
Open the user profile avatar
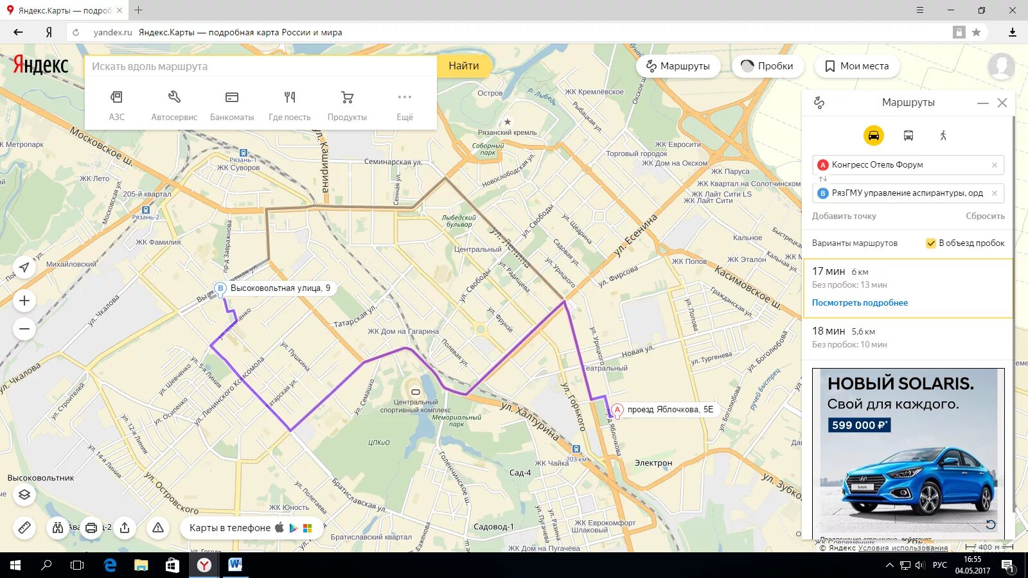(x=1001, y=66)
